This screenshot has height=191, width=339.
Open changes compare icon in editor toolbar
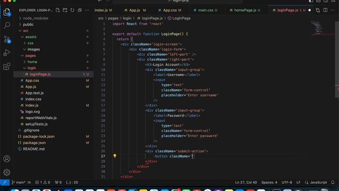click(318, 10)
